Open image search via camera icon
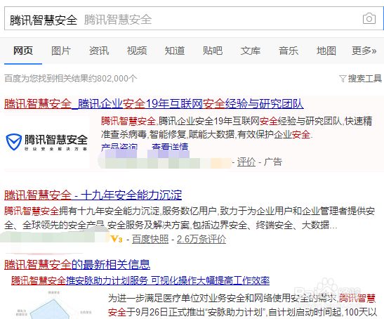Image resolution: width=384 pixels, height=319 pixels. [369, 19]
